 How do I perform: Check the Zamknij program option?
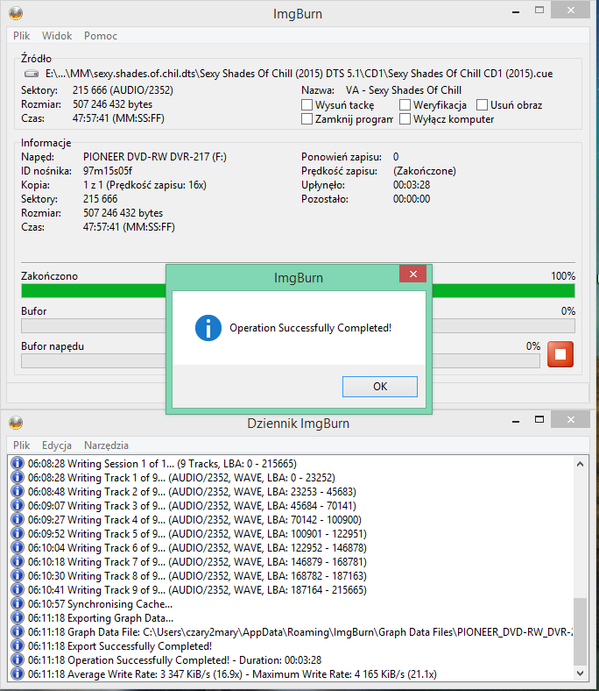click(x=307, y=119)
